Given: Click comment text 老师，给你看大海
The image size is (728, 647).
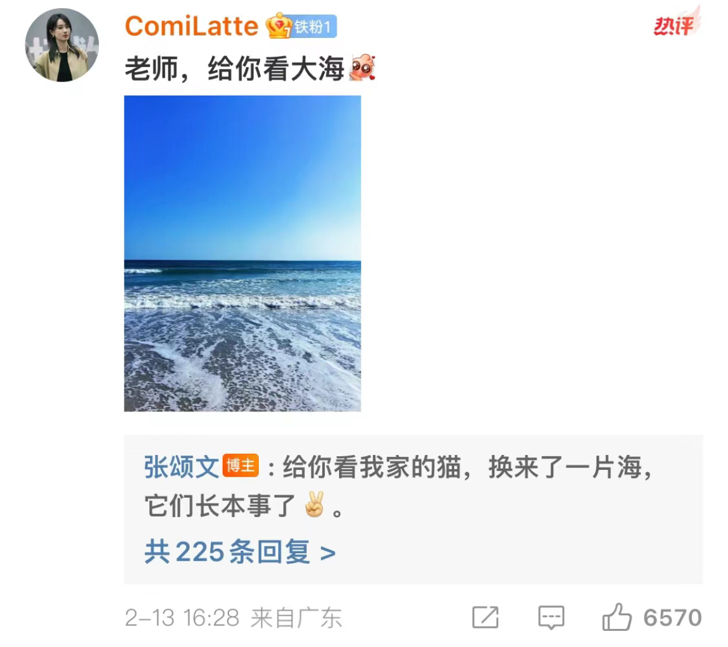Looking at the screenshot, I should tap(235, 68).
